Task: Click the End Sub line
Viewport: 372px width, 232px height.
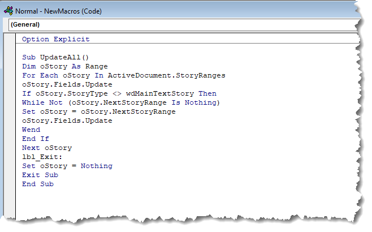Action: [x=38, y=184]
